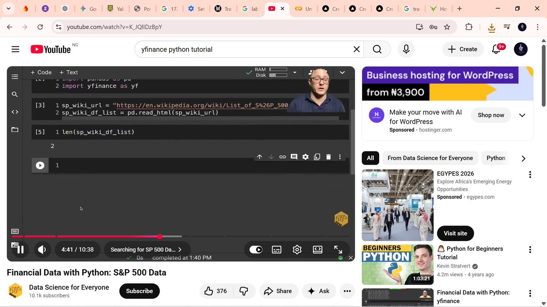Click the Ask button
The height and width of the screenshot is (307, 547).
pyautogui.click(x=319, y=291)
